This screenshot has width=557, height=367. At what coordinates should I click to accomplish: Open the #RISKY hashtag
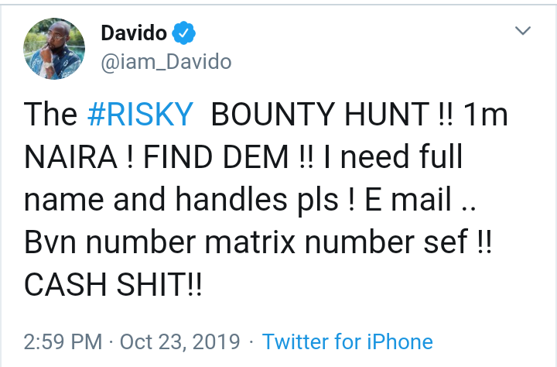click(140, 115)
